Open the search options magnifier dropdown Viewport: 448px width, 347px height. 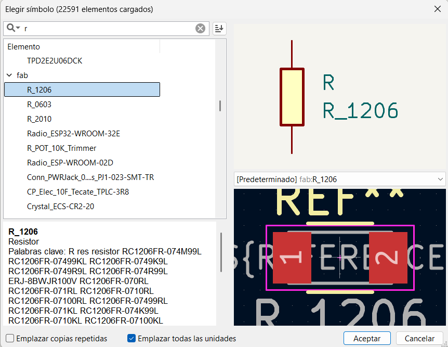13,28
